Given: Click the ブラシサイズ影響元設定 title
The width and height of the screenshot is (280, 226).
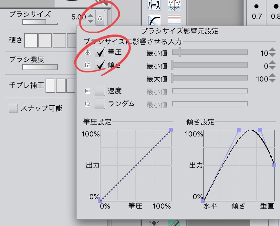Looking at the screenshot, I should (x=180, y=31).
